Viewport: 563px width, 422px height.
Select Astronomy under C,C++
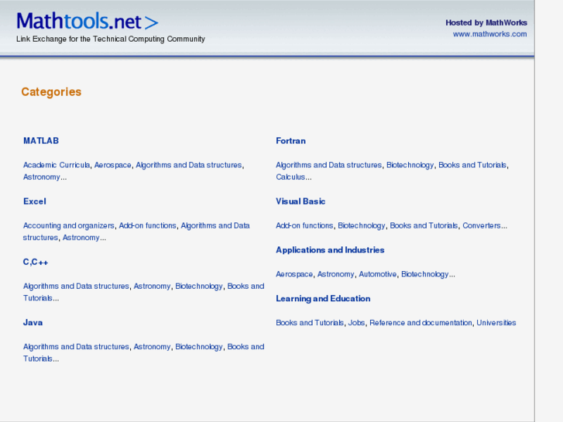tap(153, 286)
